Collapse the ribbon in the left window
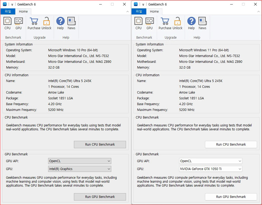Screen dimensions: 262x205 tap(128, 12)
